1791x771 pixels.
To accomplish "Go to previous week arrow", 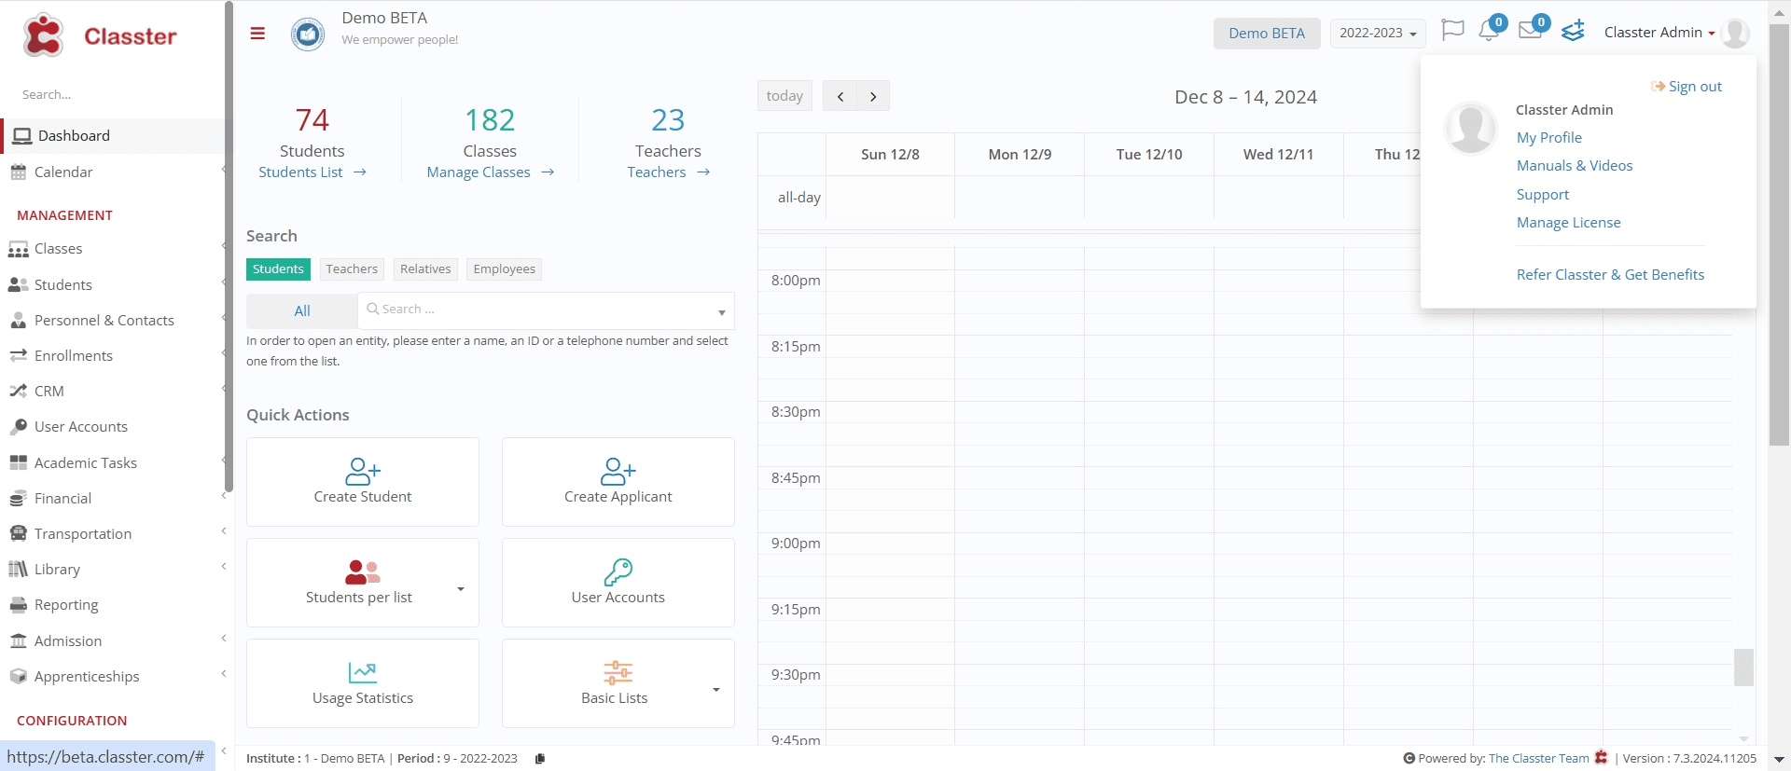I will [x=840, y=96].
